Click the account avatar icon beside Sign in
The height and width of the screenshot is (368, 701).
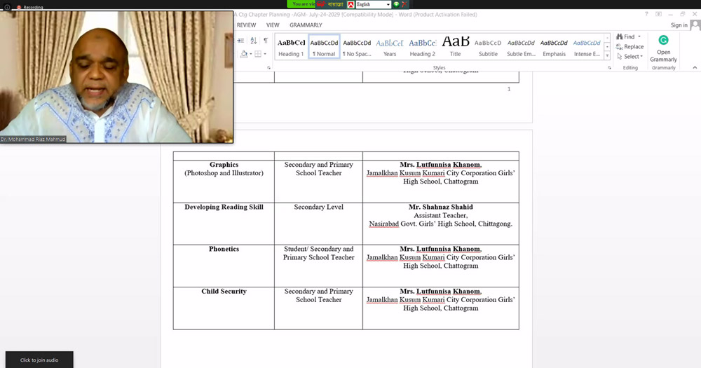[x=695, y=25]
